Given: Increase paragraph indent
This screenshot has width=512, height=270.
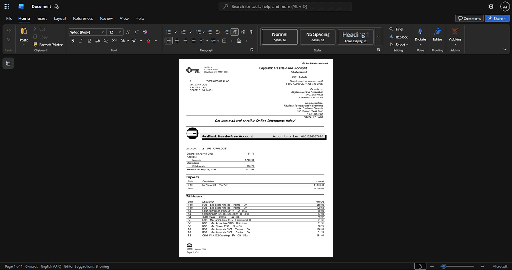Looking at the screenshot, I should [226, 32].
